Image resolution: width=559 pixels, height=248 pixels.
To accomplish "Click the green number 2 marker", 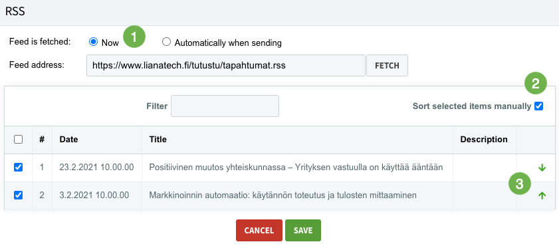I will (x=536, y=84).
